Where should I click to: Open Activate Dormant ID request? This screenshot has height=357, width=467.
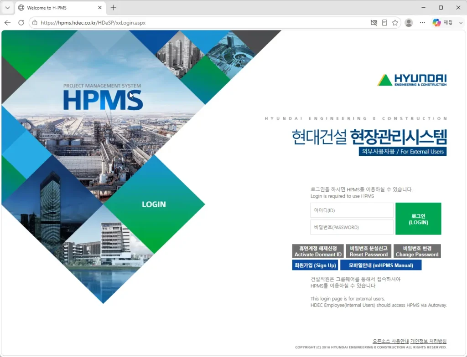318,251
